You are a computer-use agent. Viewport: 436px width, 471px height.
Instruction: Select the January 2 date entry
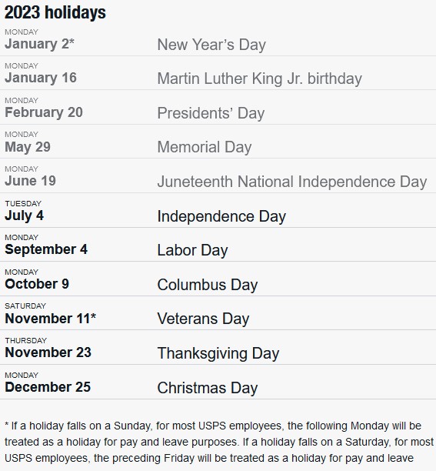coord(39,44)
